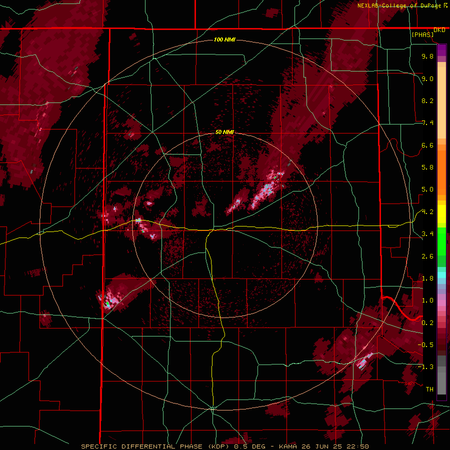Click the "7.4" legend value
The width and height of the screenshot is (450, 450).
click(427, 123)
